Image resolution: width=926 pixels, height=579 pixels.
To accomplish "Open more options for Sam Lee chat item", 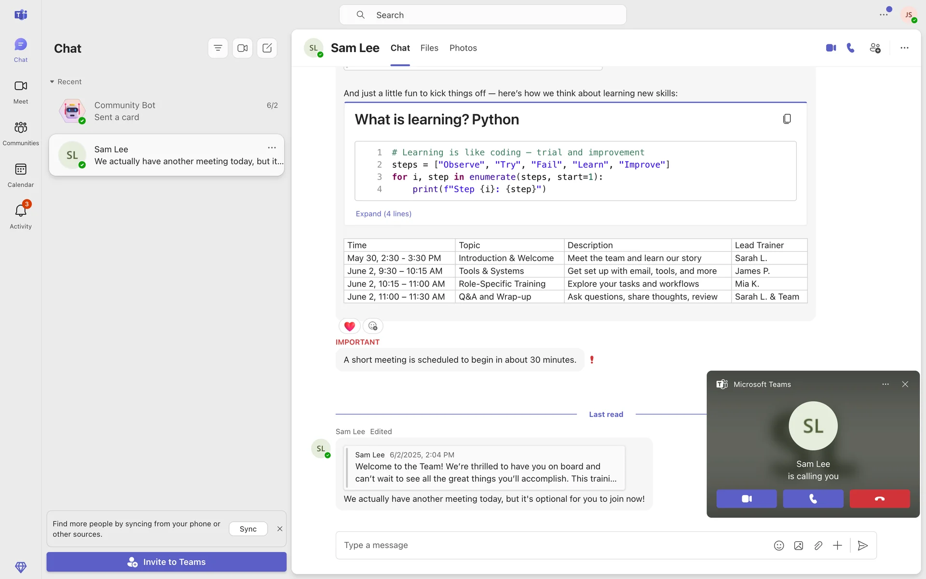I will (272, 148).
